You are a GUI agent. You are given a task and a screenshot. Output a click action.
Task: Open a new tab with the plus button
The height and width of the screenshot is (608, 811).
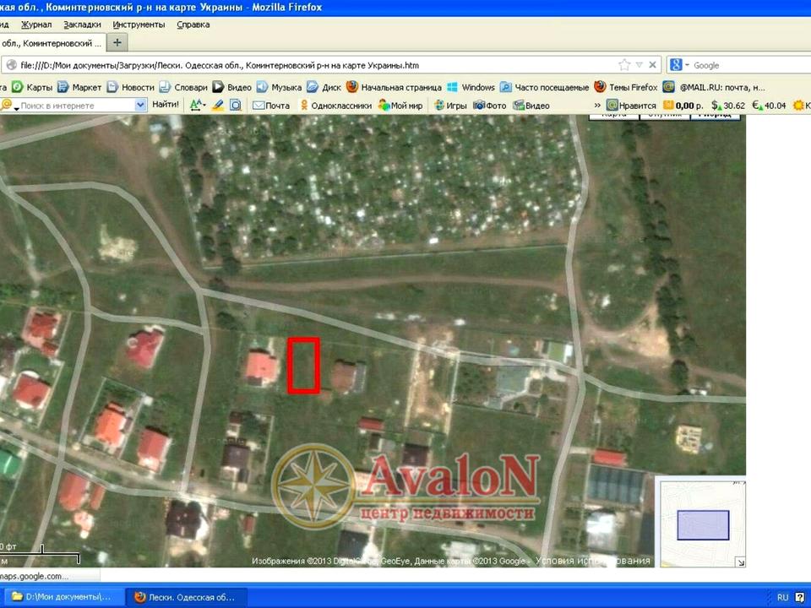tap(117, 42)
